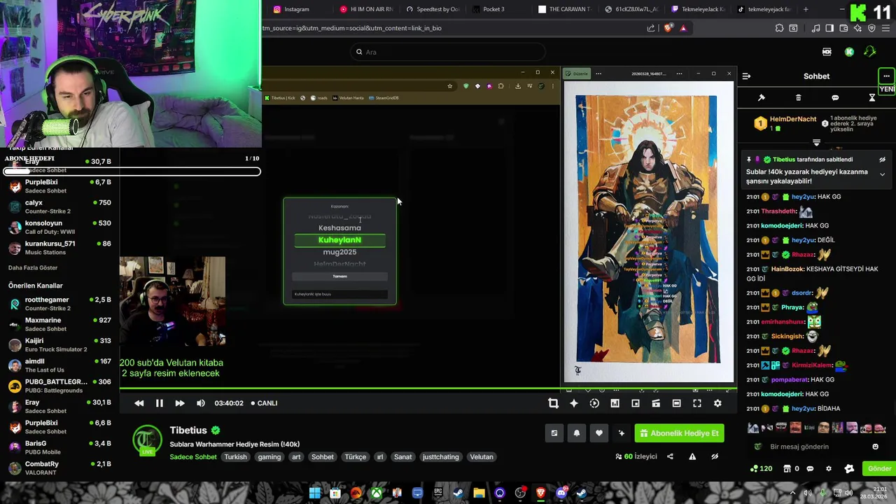Click the chat bubble icon below message box
Image resolution: width=896 pixels, height=504 pixels.
tap(810, 469)
